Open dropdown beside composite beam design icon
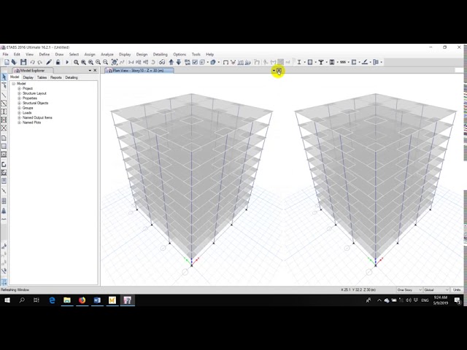Image resolution: width=467 pixels, height=350 pixels. coord(326,62)
